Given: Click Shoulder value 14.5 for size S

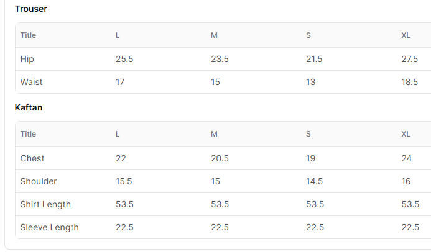Looking at the screenshot, I should click(x=315, y=181).
